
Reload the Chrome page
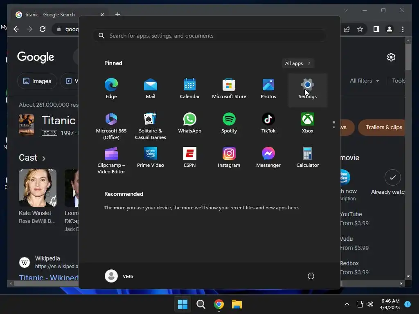pyautogui.click(x=43, y=29)
